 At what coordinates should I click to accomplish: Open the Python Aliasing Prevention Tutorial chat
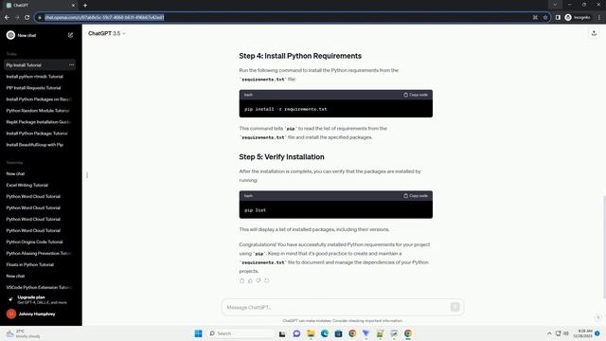[40, 253]
